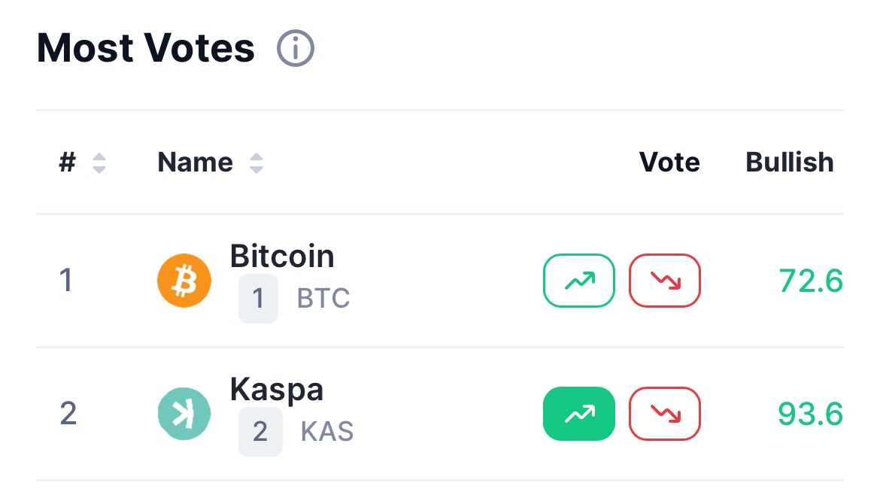
Task: Click Bitcoin's rank badge showing 1
Action: [258, 299]
